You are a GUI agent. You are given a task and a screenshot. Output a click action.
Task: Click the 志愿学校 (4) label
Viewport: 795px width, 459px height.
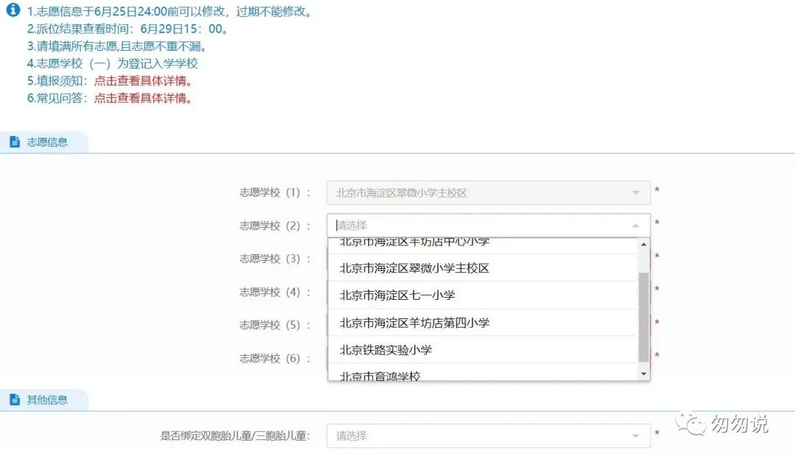click(275, 292)
